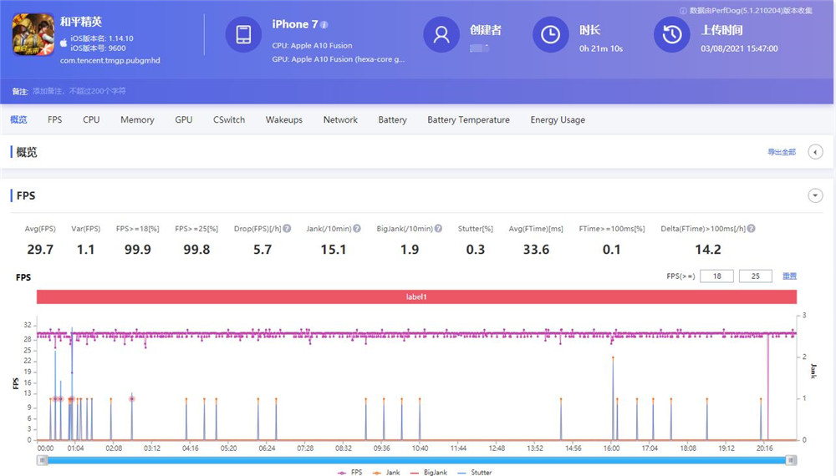836x476 pixels.
Task: Switch to the Memory tab
Action: tap(137, 120)
